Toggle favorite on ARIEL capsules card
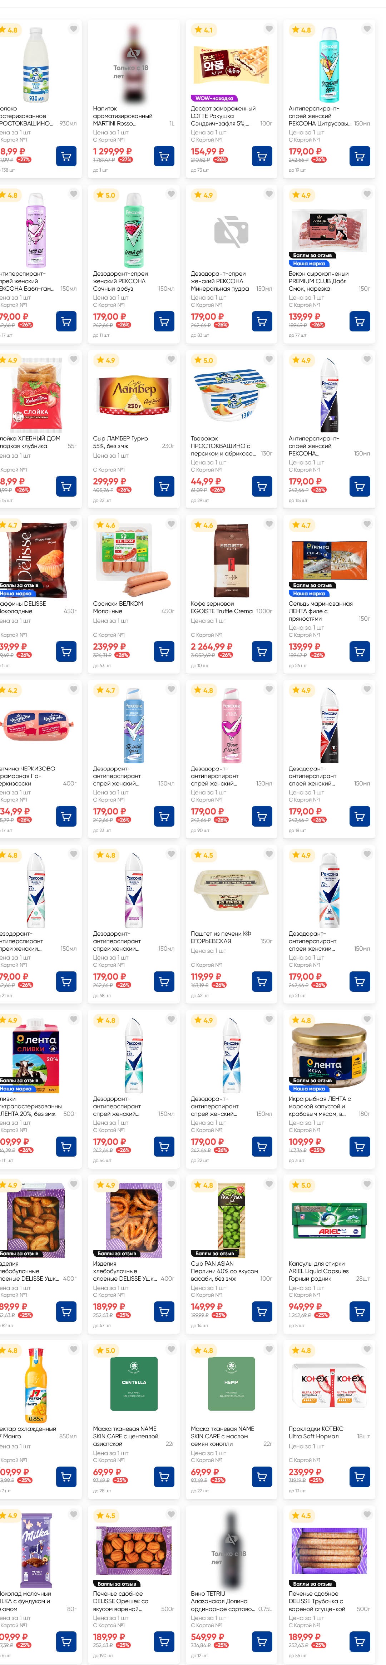The image size is (386, 1665). click(367, 1184)
